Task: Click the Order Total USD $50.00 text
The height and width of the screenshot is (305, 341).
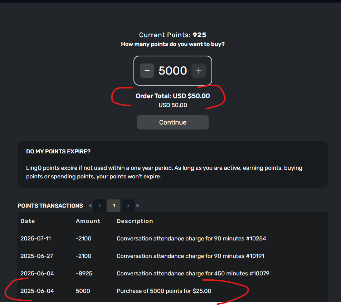Action: click(173, 96)
